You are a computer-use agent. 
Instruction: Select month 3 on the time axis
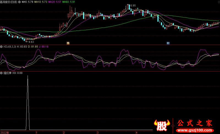point(98,132)
